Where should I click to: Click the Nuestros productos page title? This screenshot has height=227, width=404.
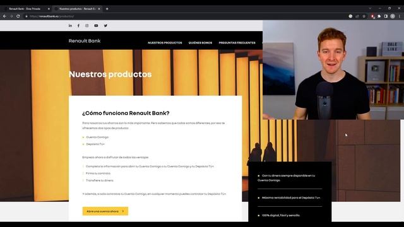[x=110, y=74]
